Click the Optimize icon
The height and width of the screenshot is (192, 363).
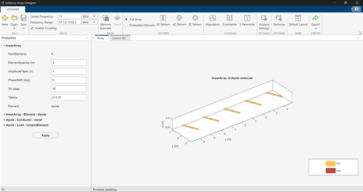279,18
